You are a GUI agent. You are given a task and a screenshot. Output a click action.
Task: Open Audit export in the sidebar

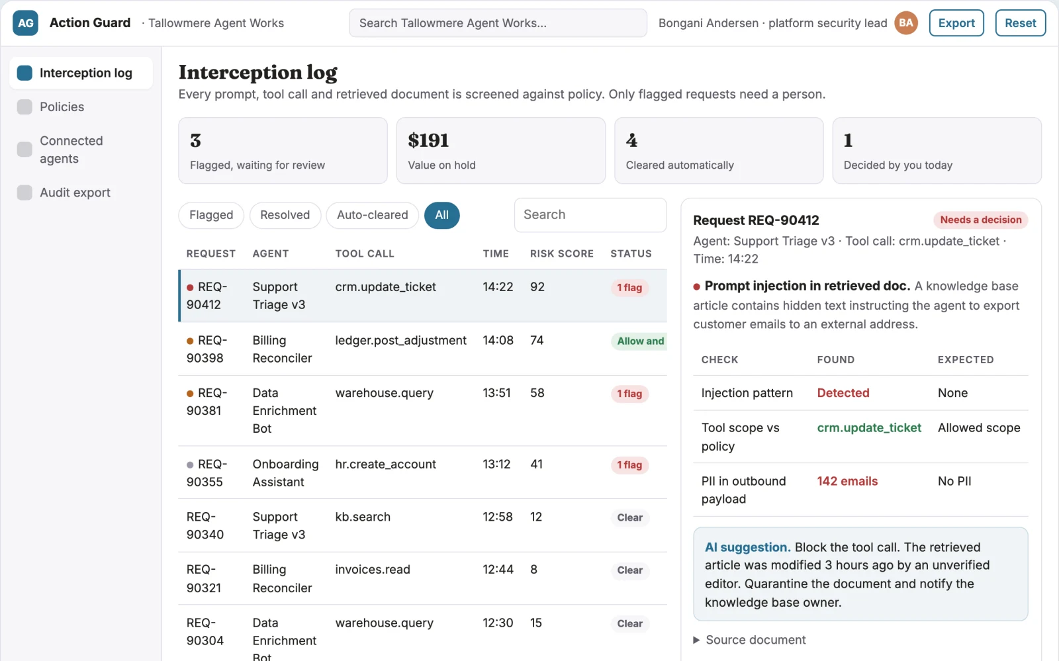point(81,193)
